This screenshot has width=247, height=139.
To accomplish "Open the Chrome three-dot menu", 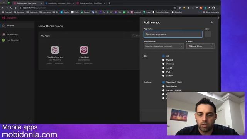I will click(x=218, y=8).
